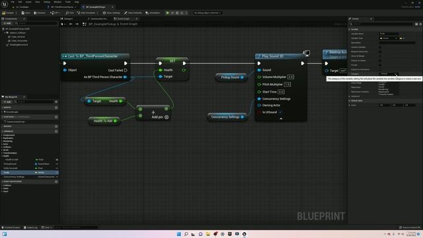Image resolution: width=423 pixels, height=238 pixels.
Task: Switch to the Viewport tab
Action: tap(67, 19)
